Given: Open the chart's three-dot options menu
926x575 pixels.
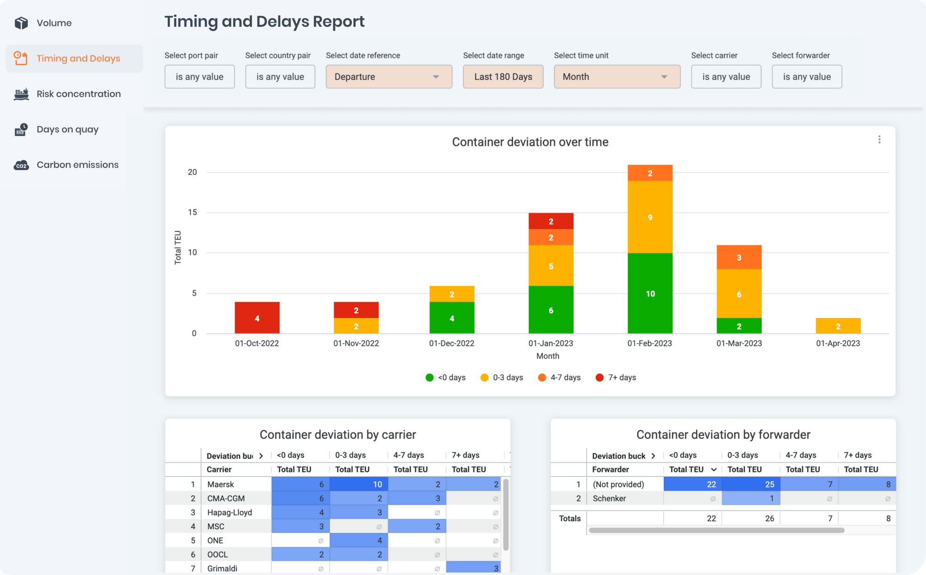Looking at the screenshot, I should [879, 139].
